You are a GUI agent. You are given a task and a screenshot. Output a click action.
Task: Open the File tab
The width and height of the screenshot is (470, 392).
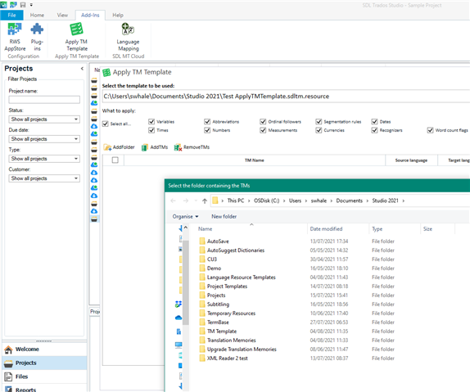(x=11, y=15)
